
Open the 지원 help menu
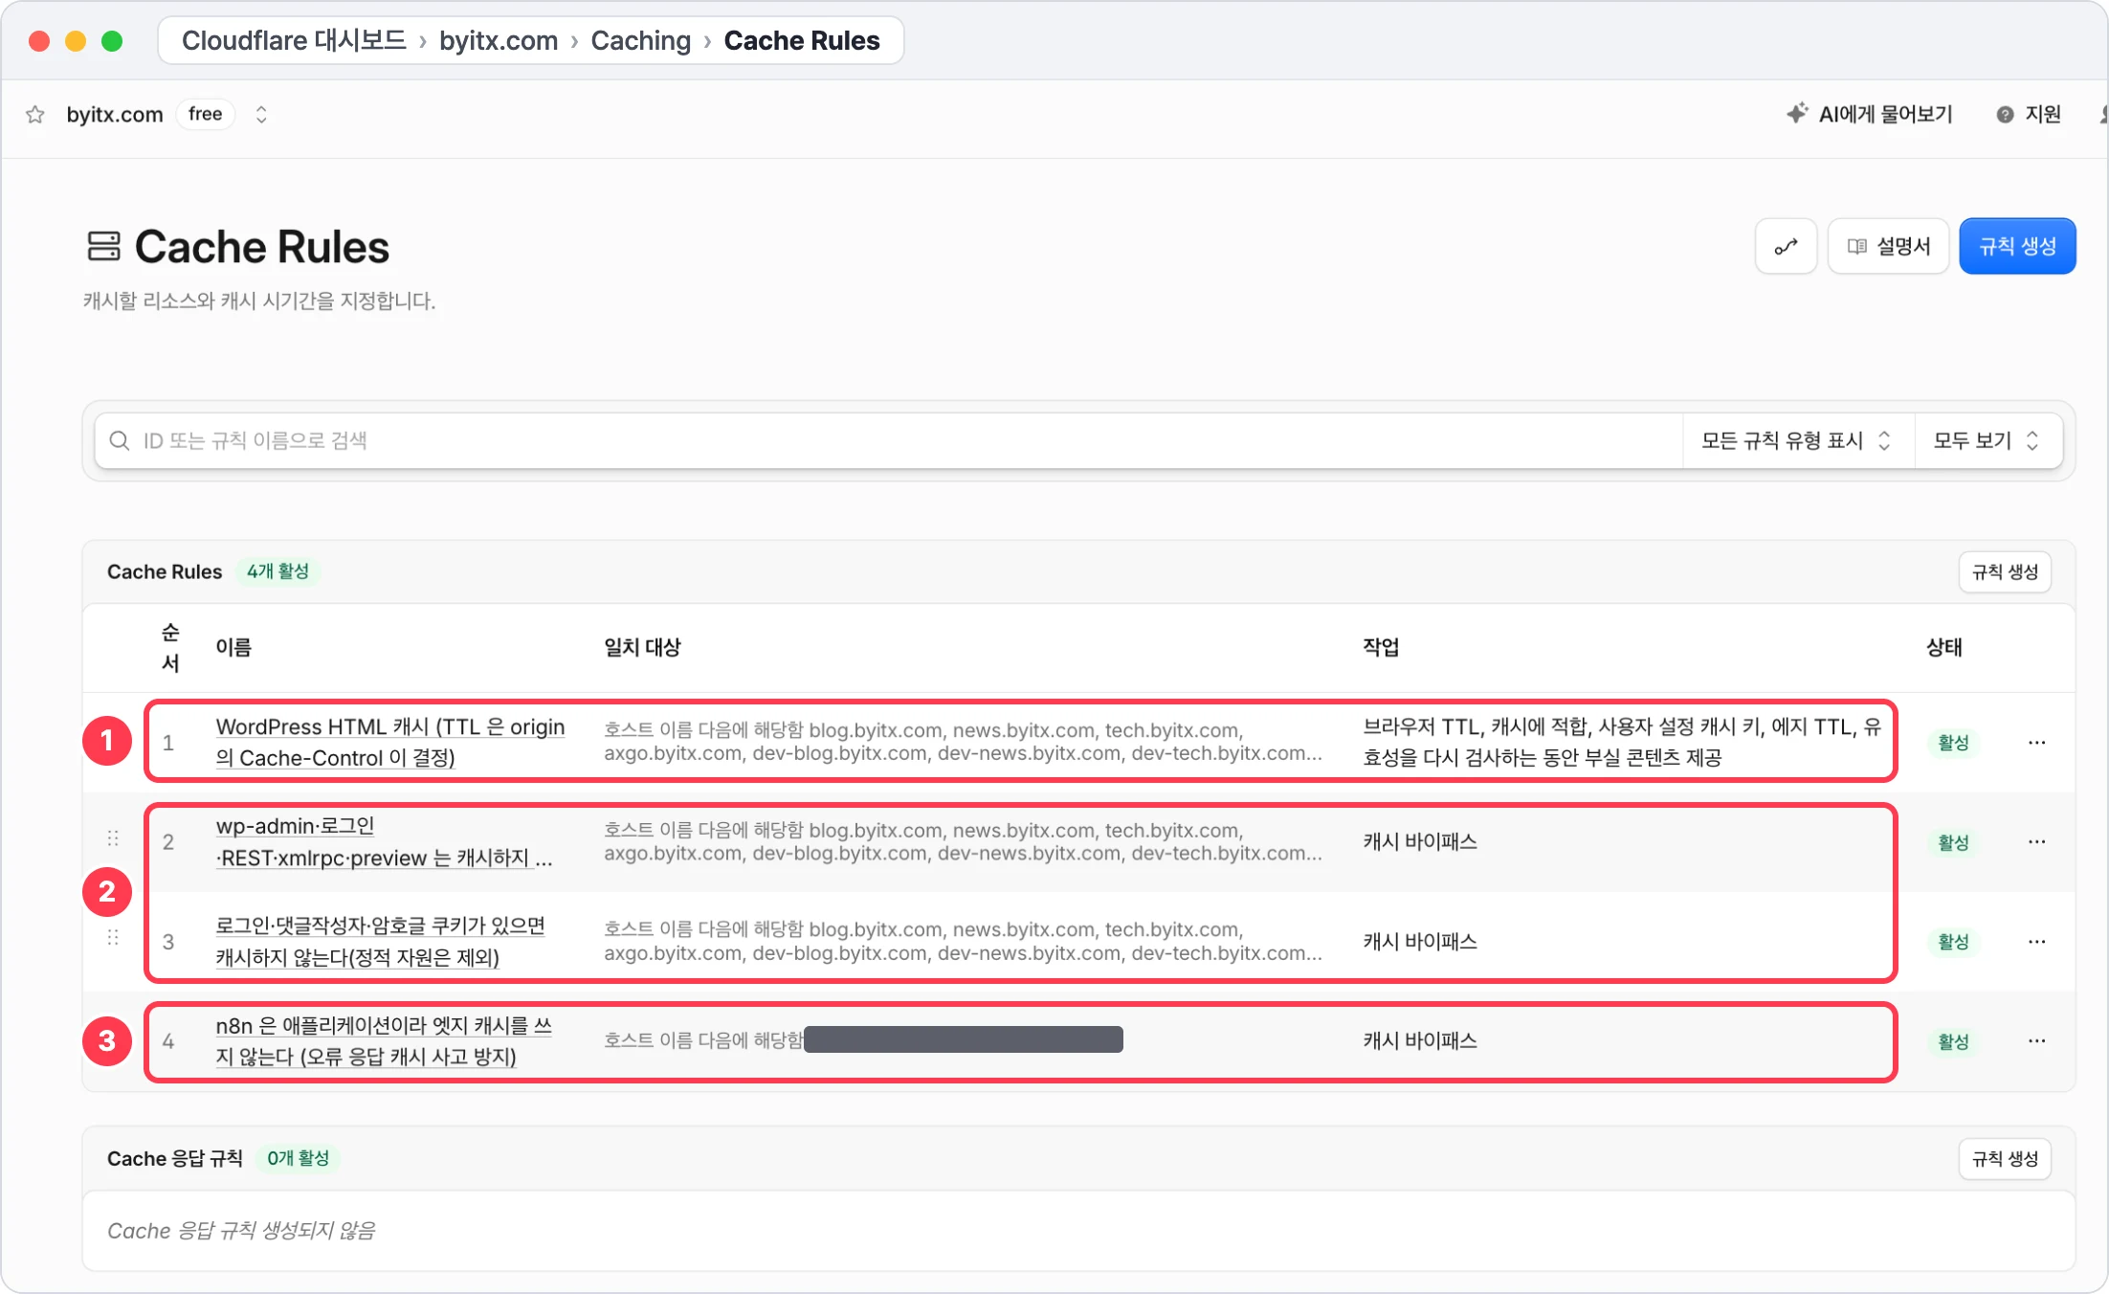[2029, 115]
